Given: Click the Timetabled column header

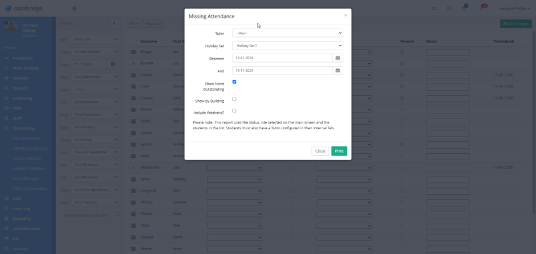Looking at the screenshot, I should pos(503,42).
